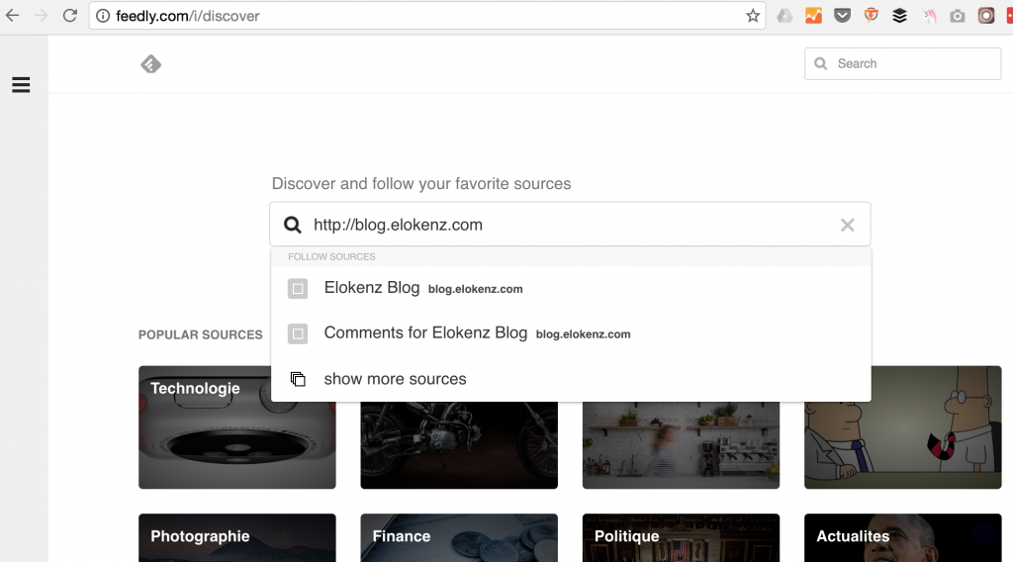Open the coffee shop category card

point(681,445)
